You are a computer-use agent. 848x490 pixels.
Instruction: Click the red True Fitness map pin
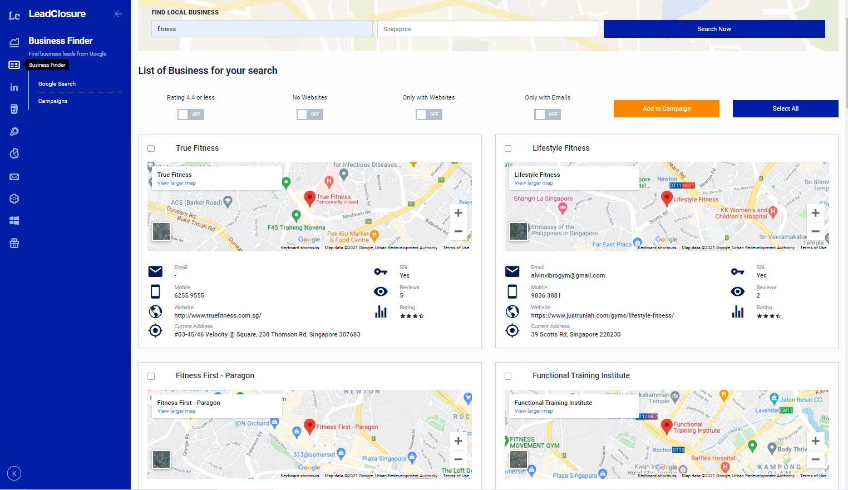click(x=310, y=198)
